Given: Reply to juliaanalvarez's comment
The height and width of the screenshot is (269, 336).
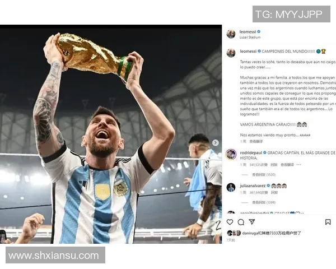Looking at the screenshot, I should click(x=274, y=193).
